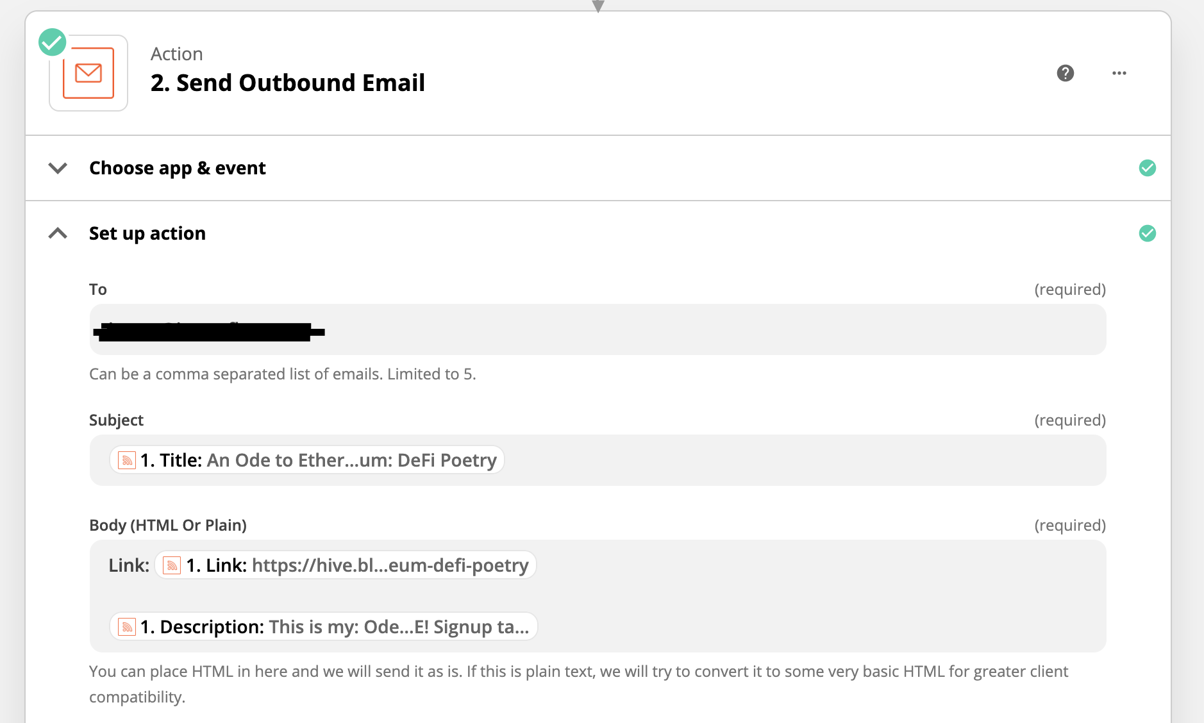Viewport: 1204px width, 723px height.
Task: Open the help question mark icon
Action: pos(1066,73)
